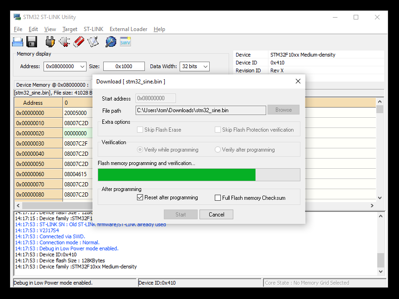Click 'STM32F10xx Medium-density' device value
This screenshot has width=399, height=299.
click(x=303, y=55)
